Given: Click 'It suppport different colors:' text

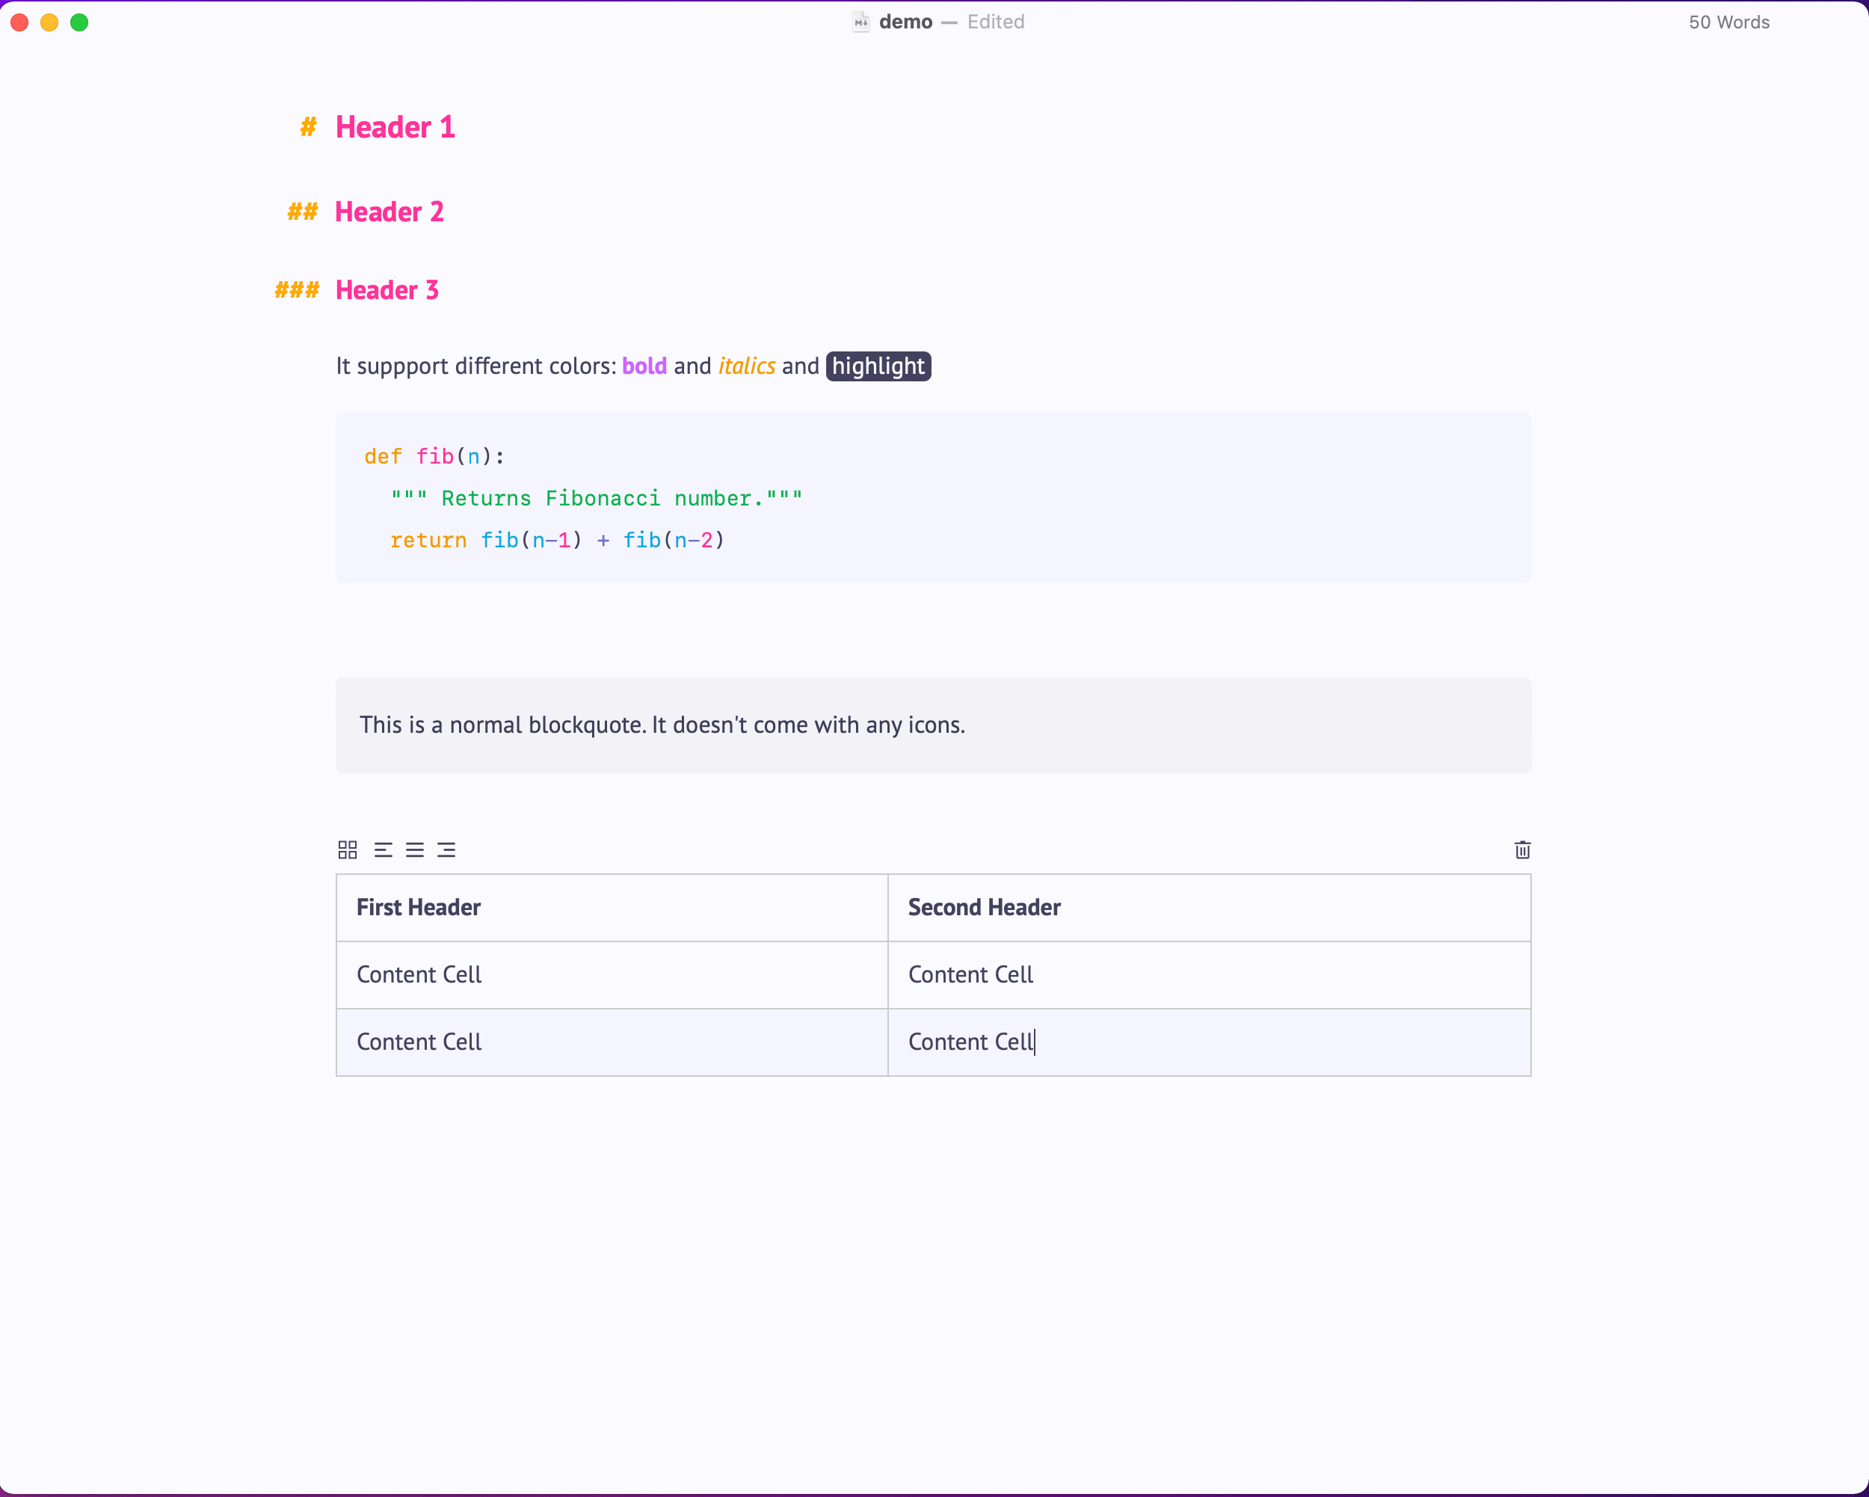Looking at the screenshot, I should (476, 366).
